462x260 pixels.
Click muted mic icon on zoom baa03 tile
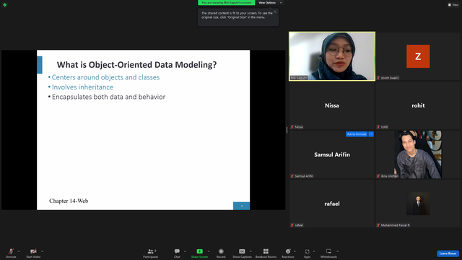(378, 78)
